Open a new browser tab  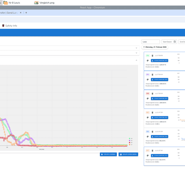click(x=26, y=13)
